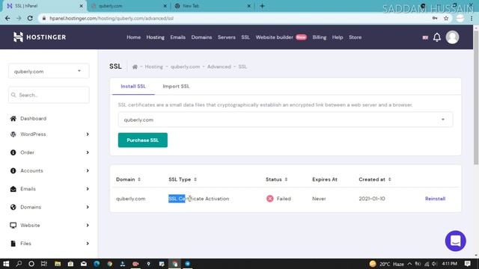The image size is (479, 269).
Task: Click the sidebar Search field
Action: 49,95
